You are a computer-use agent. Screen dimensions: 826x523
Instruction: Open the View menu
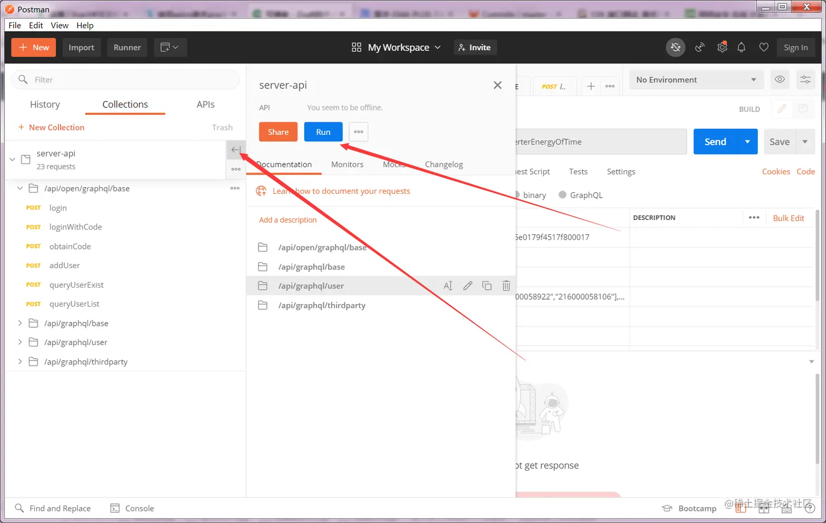[x=60, y=25]
